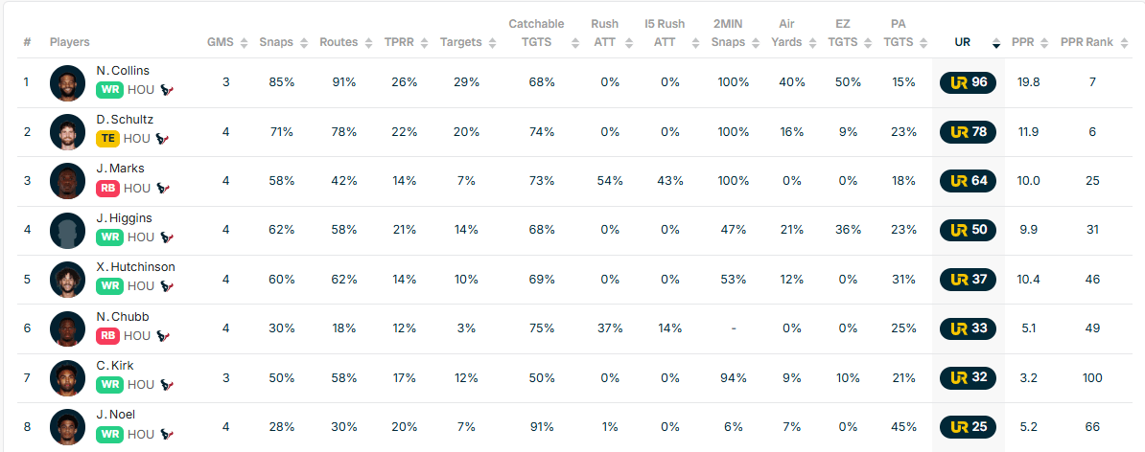Click the UR 96 rating badge
The width and height of the screenshot is (1145, 452).
(x=968, y=82)
